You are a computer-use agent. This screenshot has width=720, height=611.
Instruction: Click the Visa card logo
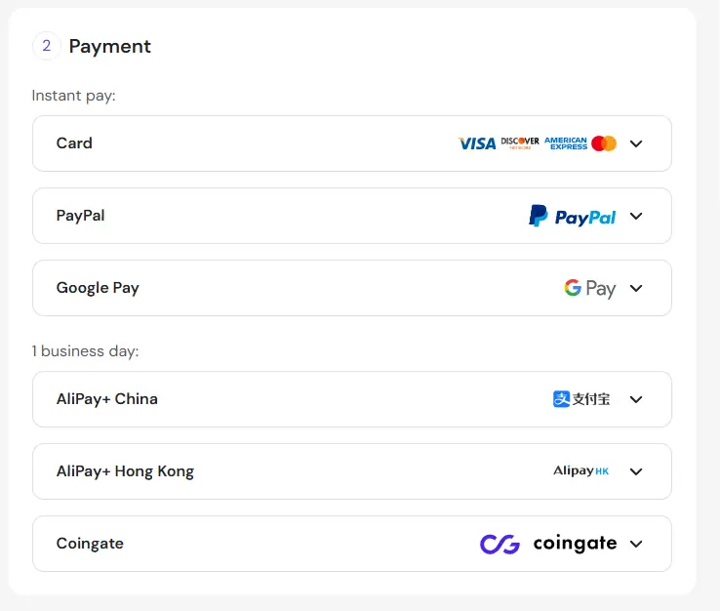[x=477, y=143]
